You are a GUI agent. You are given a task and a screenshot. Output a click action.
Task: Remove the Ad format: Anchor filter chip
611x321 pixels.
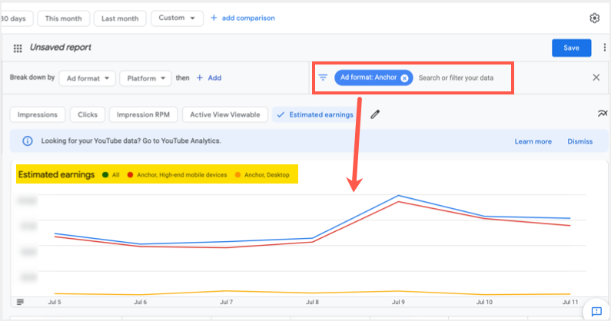pos(404,78)
